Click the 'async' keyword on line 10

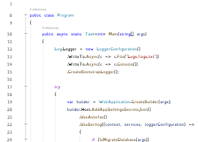[62, 34]
